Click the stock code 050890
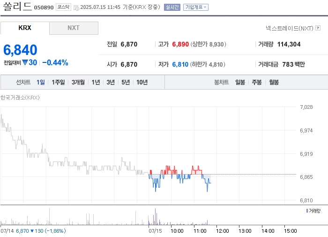This screenshot has width=328, height=237. (x=44, y=8)
